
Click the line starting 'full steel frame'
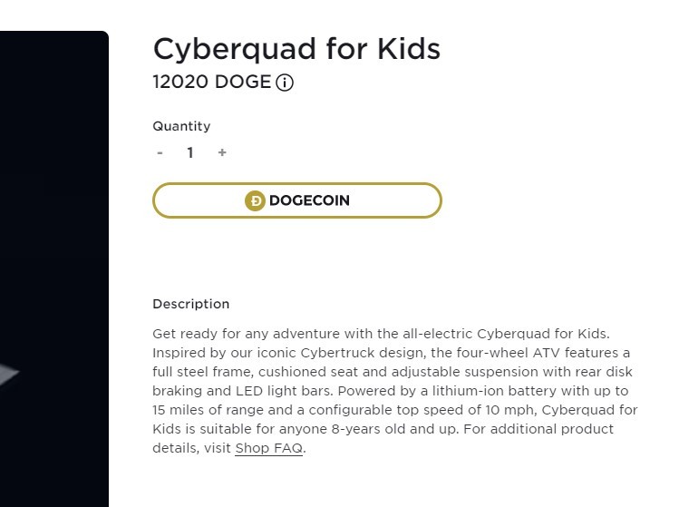tap(393, 372)
